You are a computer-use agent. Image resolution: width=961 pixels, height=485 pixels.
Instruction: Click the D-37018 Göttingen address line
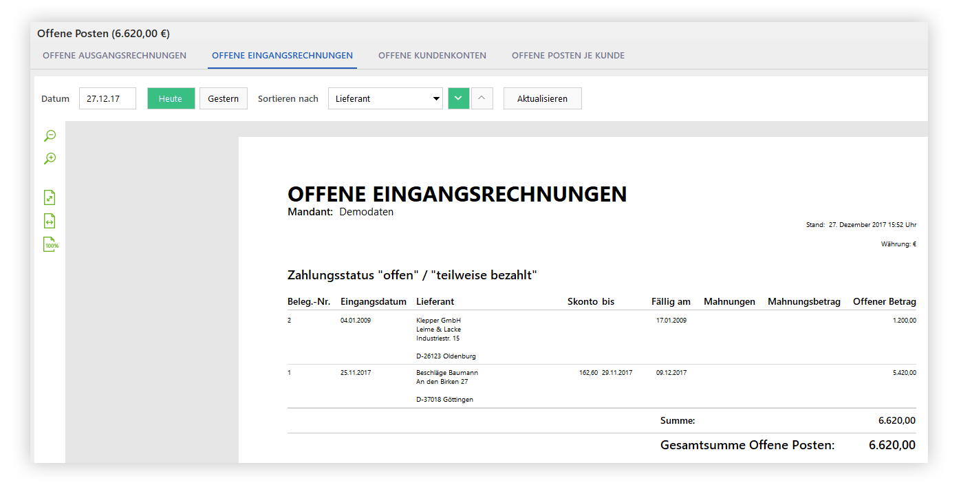tap(444, 400)
